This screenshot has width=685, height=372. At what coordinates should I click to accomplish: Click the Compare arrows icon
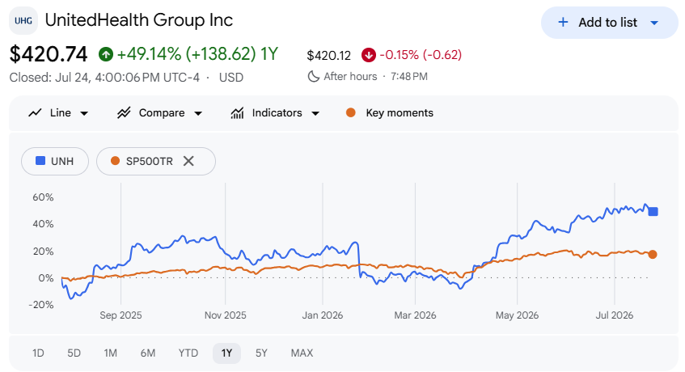(124, 113)
